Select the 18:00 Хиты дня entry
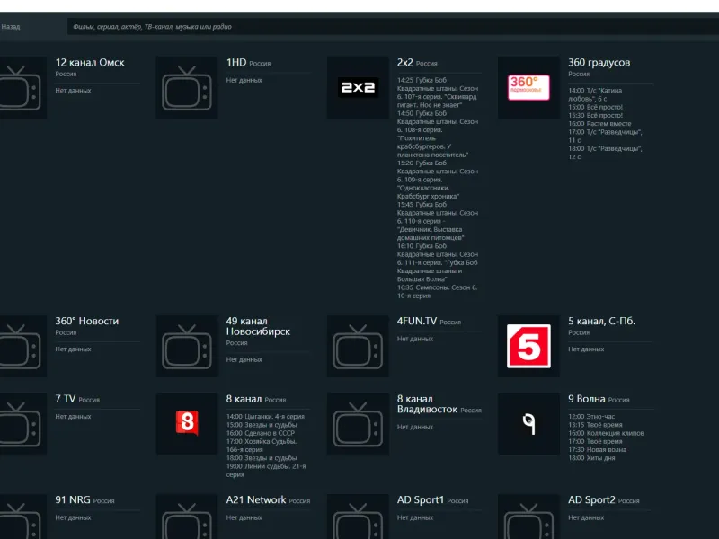The image size is (719, 539). [x=591, y=458]
